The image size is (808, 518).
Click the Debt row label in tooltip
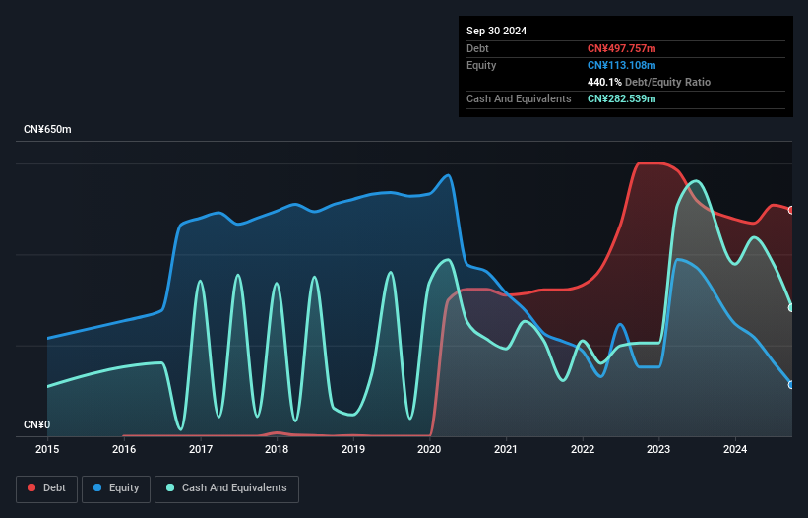pos(477,48)
